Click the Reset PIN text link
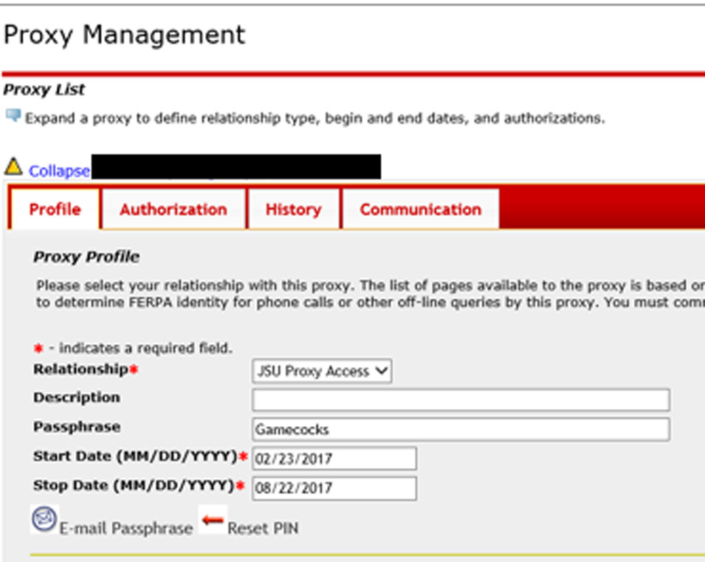 tap(263, 528)
